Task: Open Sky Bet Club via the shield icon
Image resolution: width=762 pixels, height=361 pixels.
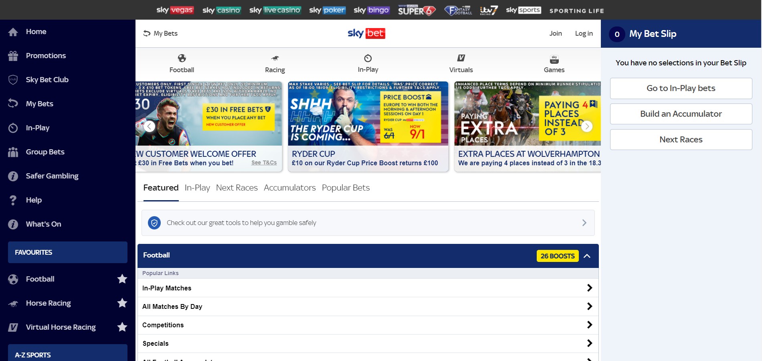Action: pyautogui.click(x=13, y=80)
